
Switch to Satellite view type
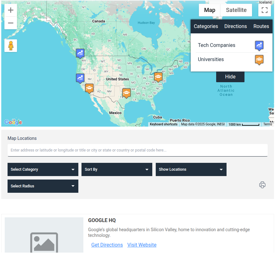click(236, 10)
